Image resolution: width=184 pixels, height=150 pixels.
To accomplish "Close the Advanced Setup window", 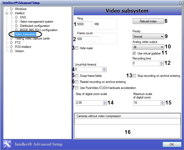I will click(181, 3).
